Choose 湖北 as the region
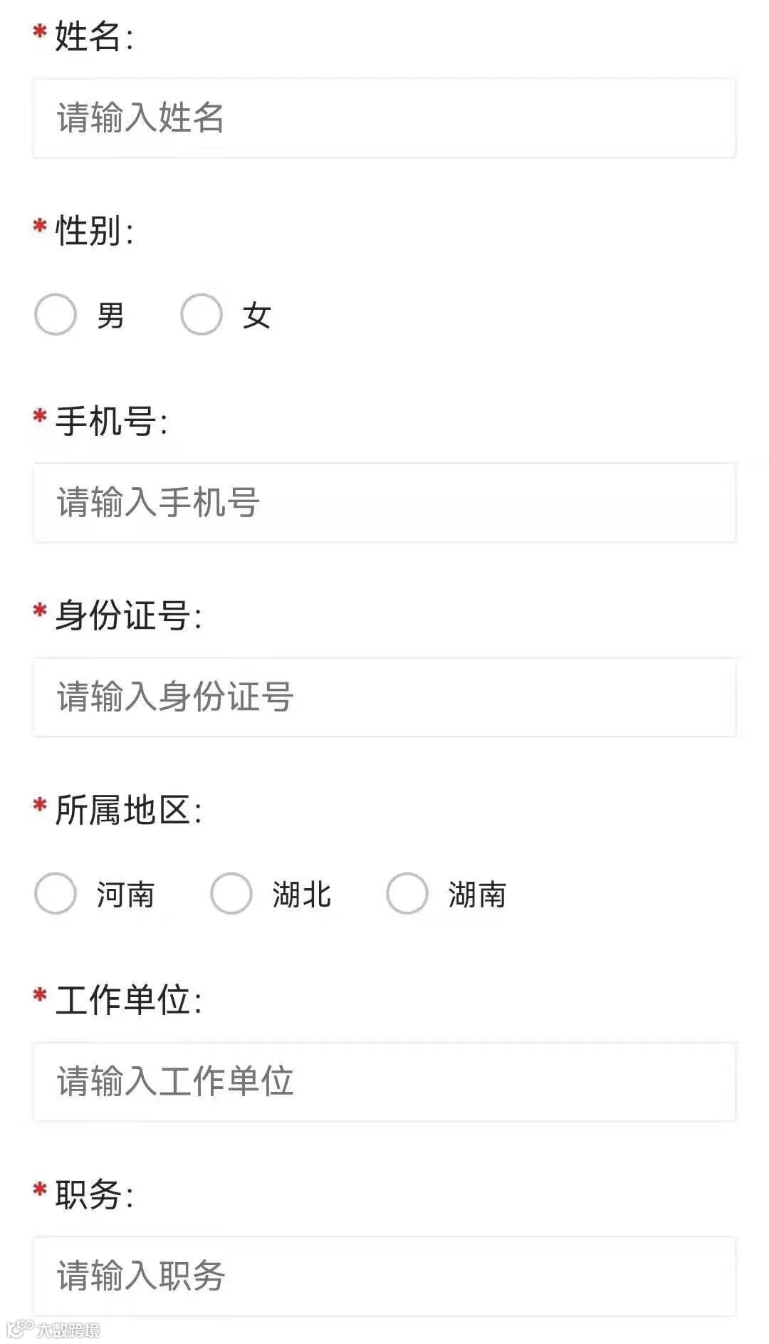The width and height of the screenshot is (769, 1344). [x=231, y=893]
